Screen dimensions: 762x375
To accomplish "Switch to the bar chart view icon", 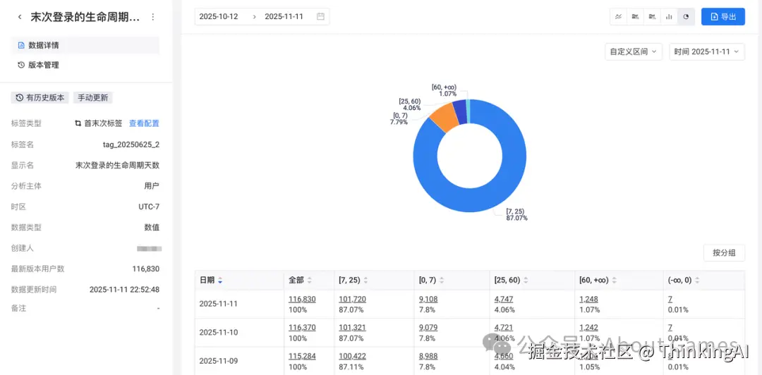I will click(x=669, y=16).
